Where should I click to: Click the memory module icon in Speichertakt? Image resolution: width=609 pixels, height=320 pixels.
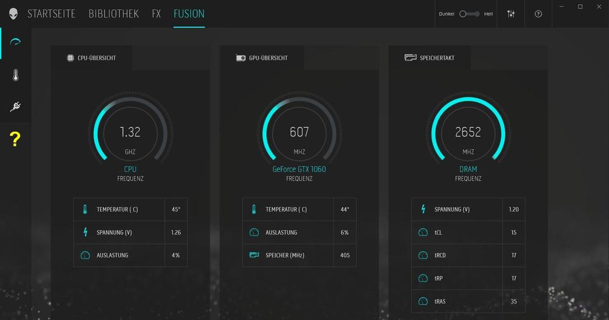coord(410,58)
